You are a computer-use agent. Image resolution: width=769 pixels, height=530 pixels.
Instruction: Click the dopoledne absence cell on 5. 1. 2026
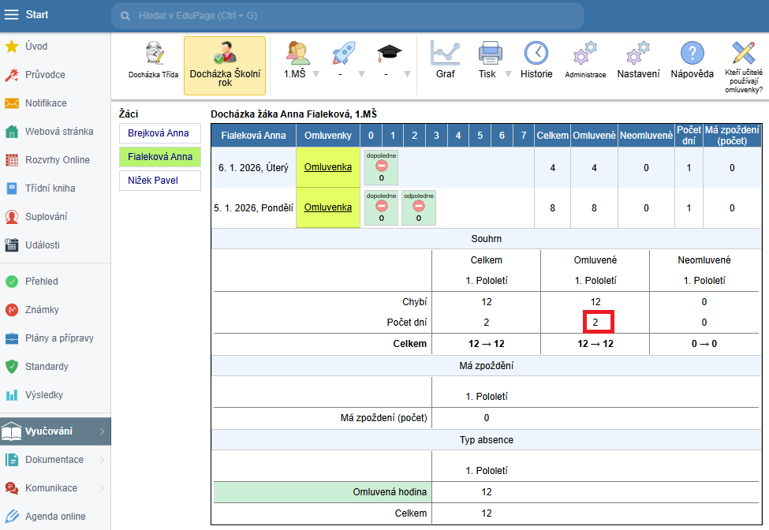click(381, 207)
